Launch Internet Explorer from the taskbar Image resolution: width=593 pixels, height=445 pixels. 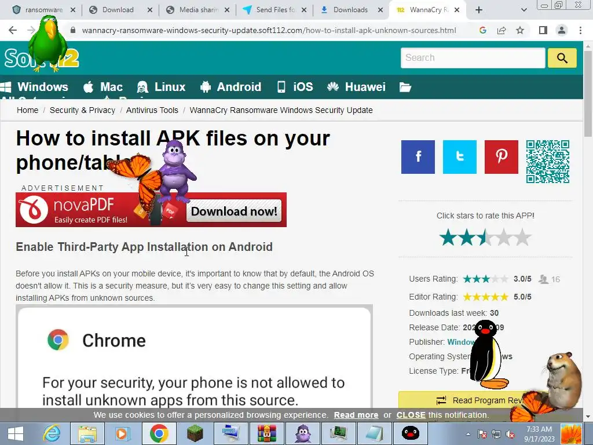[52, 433]
